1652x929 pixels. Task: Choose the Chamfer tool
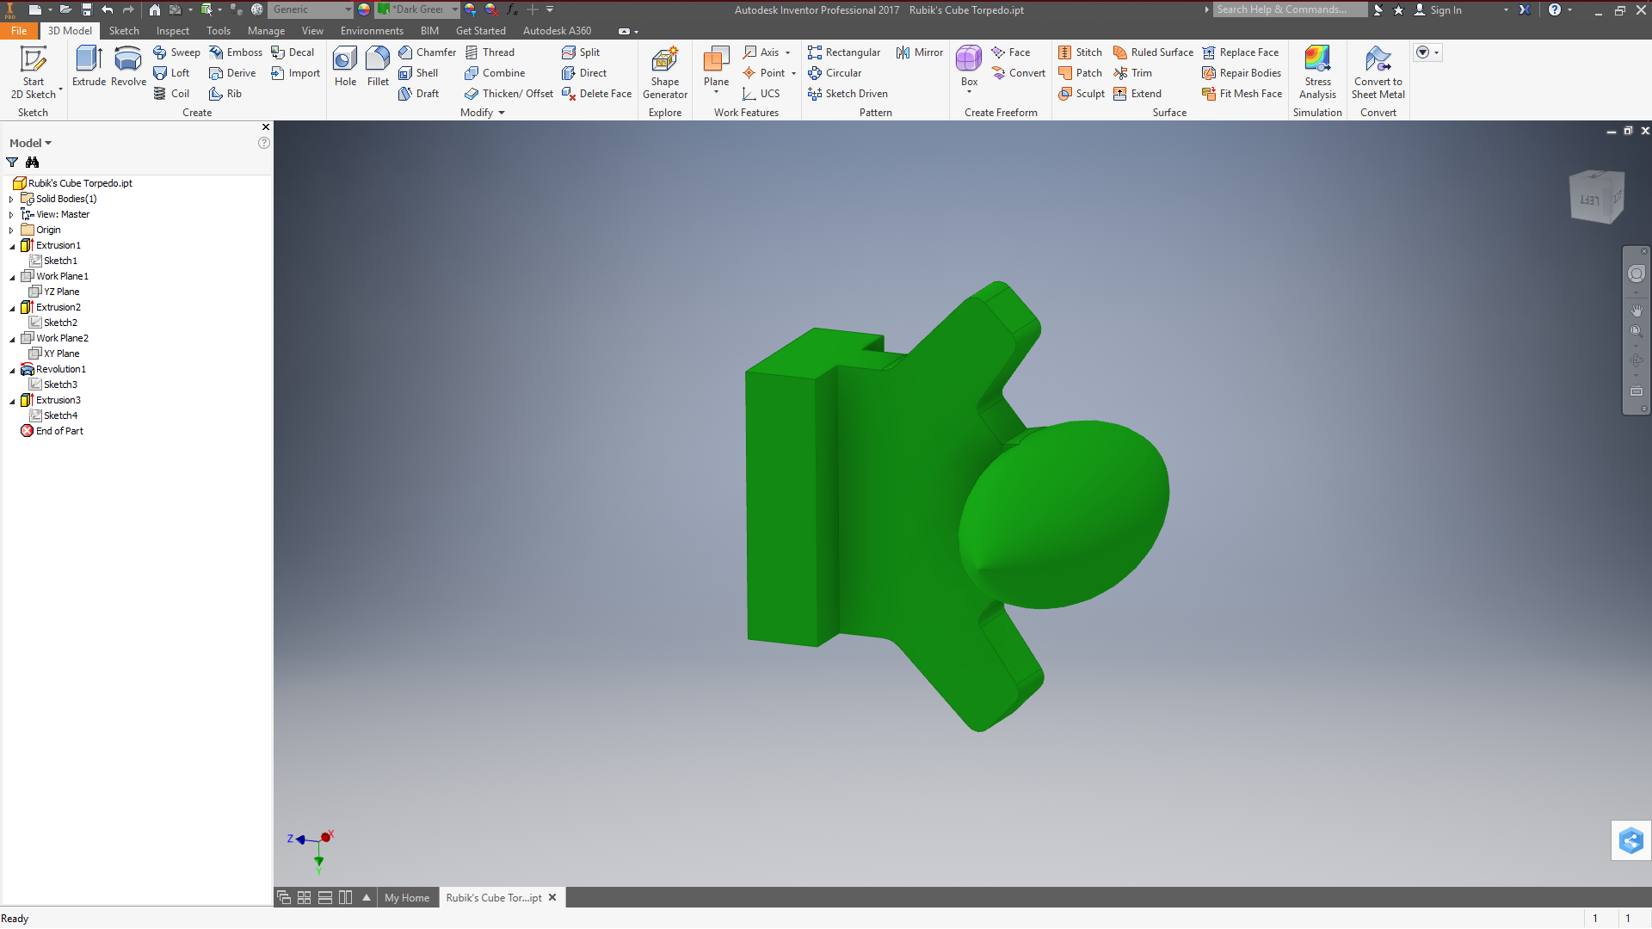point(428,52)
